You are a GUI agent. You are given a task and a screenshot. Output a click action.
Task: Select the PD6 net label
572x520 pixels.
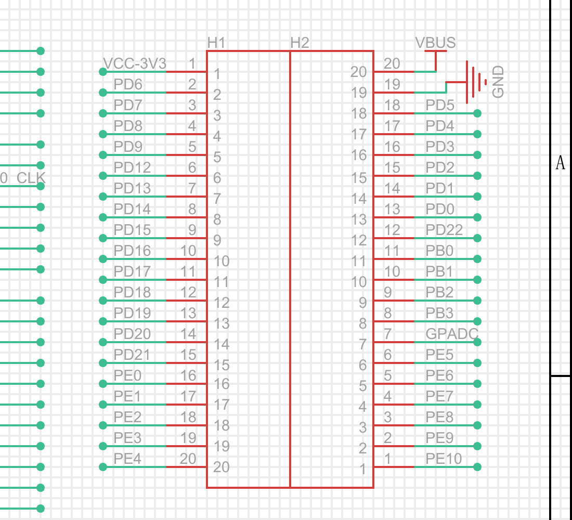pos(128,84)
